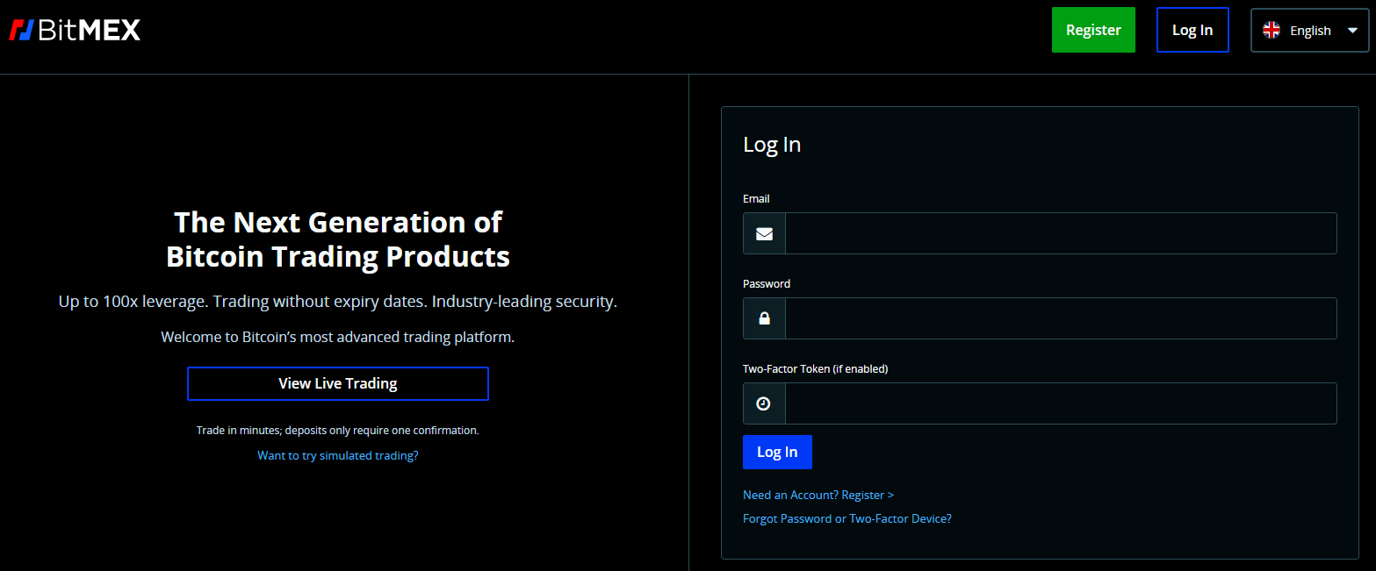Submit the form with blue Log In button
1376x571 pixels.
[x=777, y=452]
